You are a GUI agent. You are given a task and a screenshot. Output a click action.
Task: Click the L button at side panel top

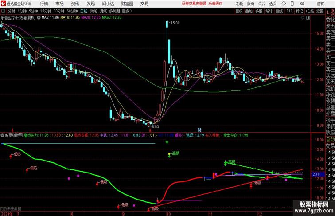point(328,12)
